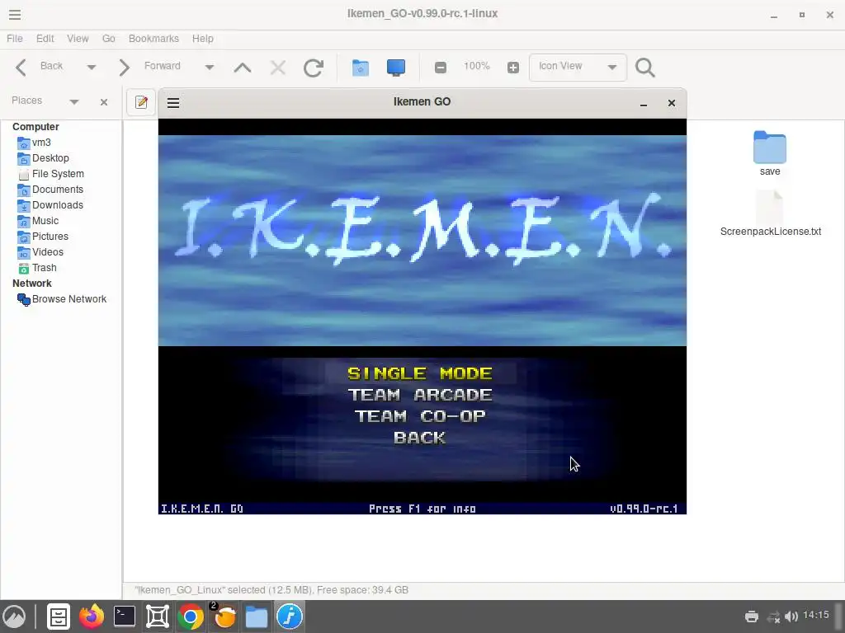This screenshot has height=633, width=845.
Task: Minimize the Ikemen GO window
Action: click(x=643, y=103)
